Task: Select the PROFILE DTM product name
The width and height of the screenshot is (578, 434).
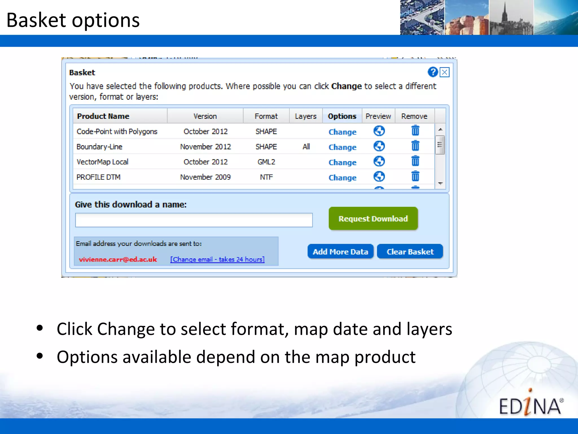Action: click(98, 177)
